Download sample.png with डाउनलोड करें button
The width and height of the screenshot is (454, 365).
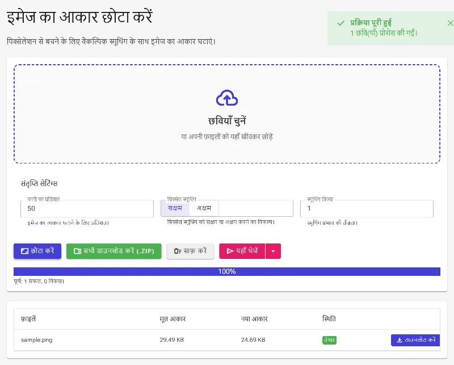(415, 340)
